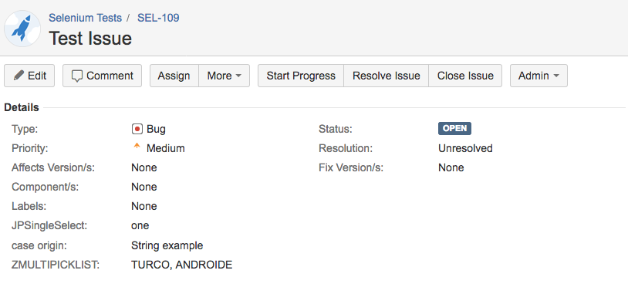Click the red Bug type icon
Image resolution: width=628 pixels, height=294 pixels.
coord(137,129)
